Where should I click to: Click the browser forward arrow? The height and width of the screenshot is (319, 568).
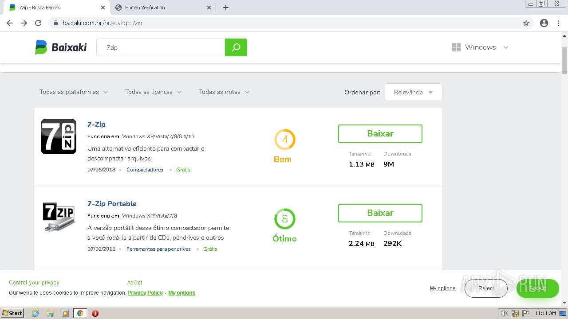[24, 23]
